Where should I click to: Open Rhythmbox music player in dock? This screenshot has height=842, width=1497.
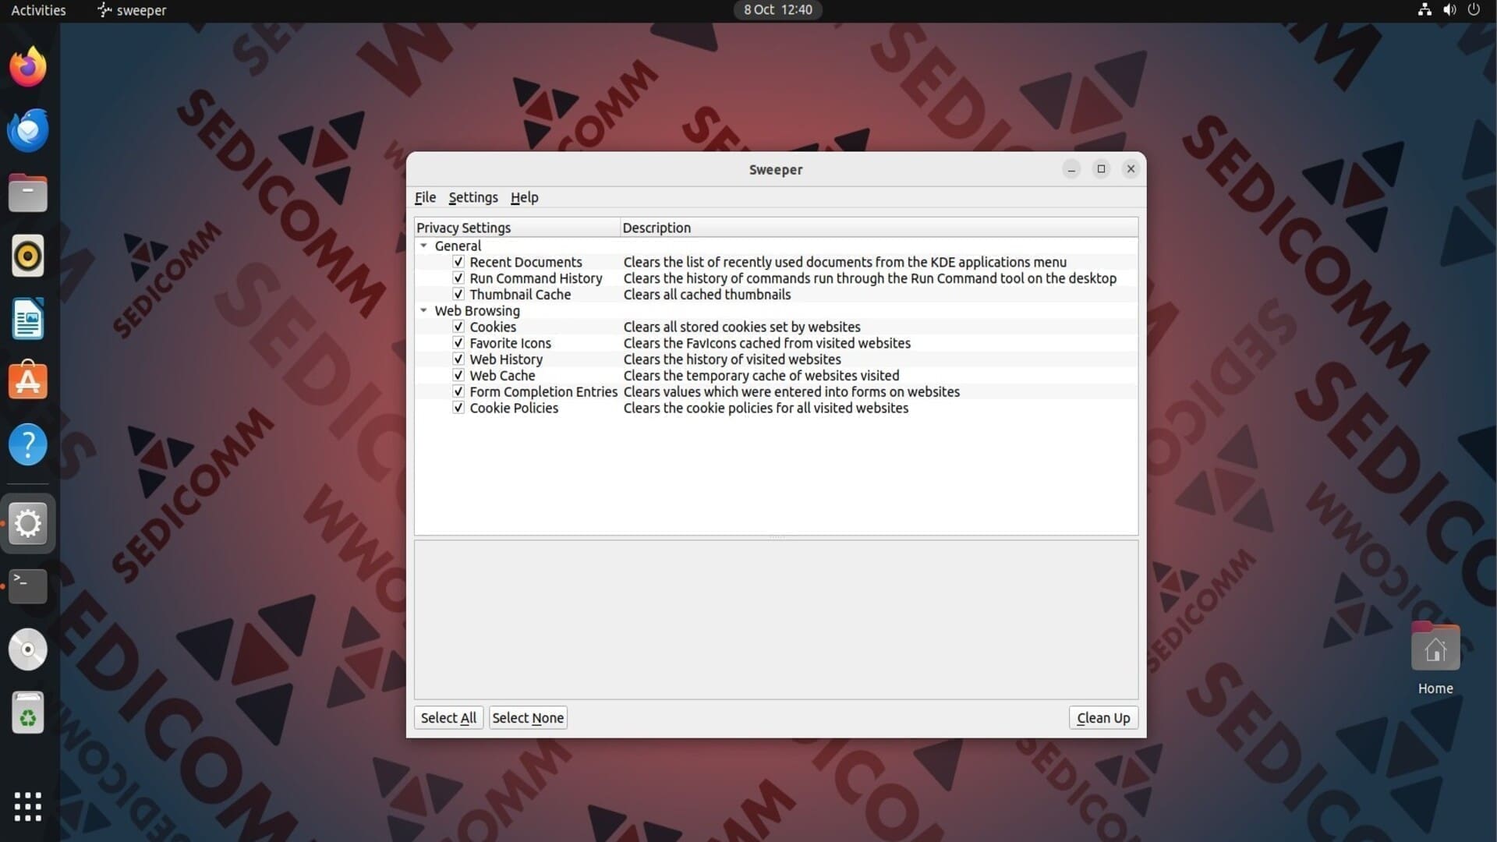(28, 256)
